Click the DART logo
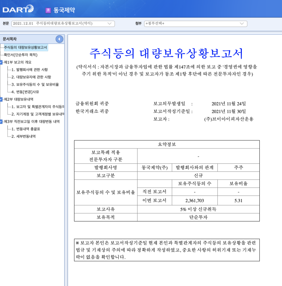Viewport: 282px width, 286px height. pyautogui.click(x=18, y=9)
